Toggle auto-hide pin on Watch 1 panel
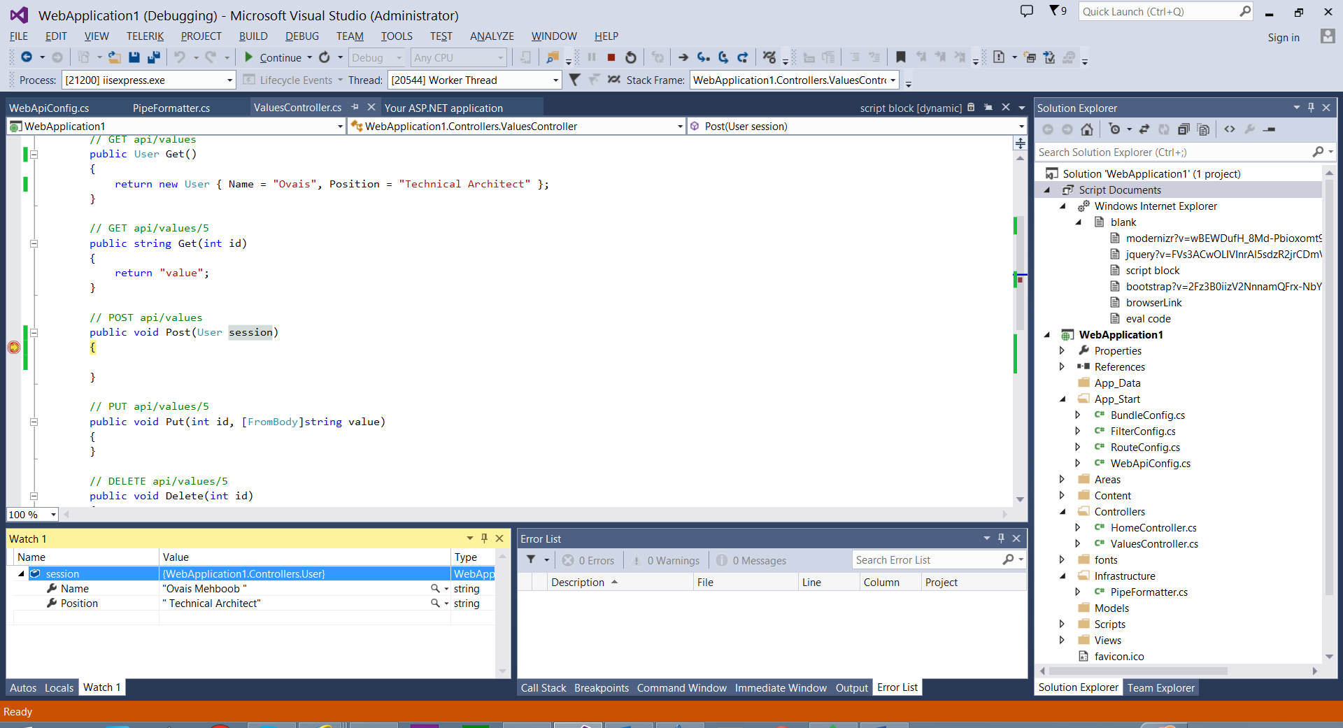This screenshot has width=1343, height=728. [x=484, y=538]
